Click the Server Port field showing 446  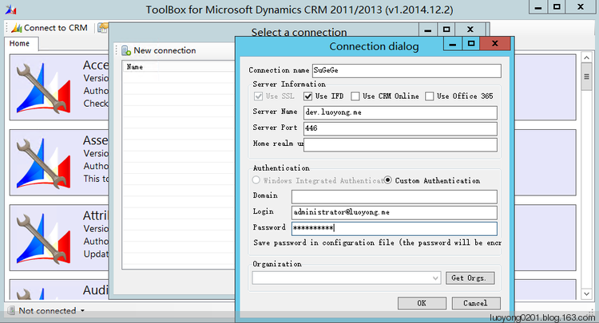(x=400, y=128)
